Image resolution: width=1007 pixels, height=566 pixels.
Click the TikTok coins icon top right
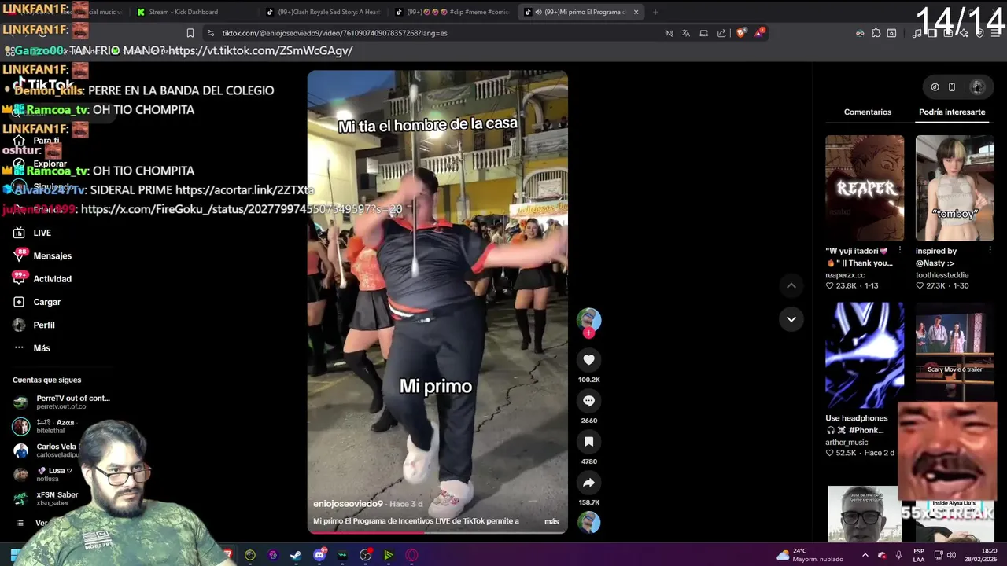(x=935, y=87)
